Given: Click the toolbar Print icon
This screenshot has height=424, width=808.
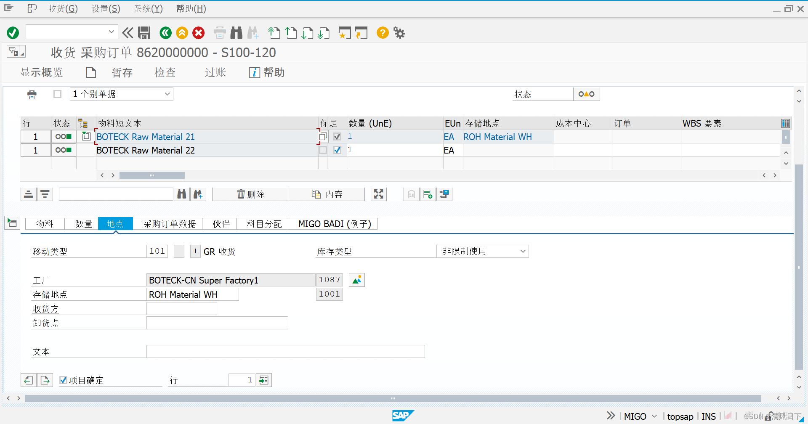Looking at the screenshot, I should 220,33.
